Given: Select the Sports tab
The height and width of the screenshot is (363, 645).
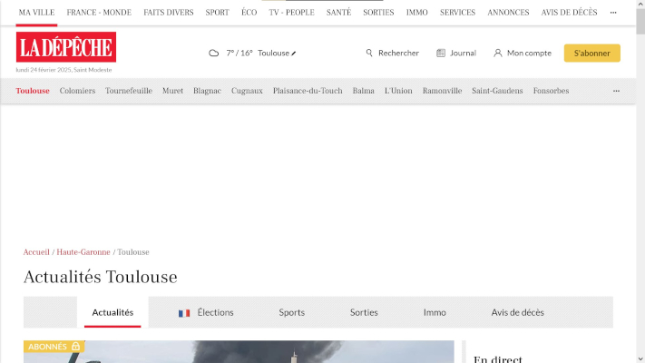Looking at the screenshot, I should (x=291, y=313).
